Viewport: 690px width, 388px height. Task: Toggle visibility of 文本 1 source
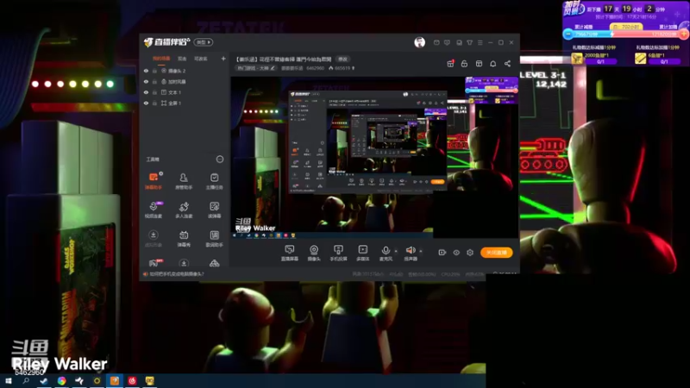(146, 92)
